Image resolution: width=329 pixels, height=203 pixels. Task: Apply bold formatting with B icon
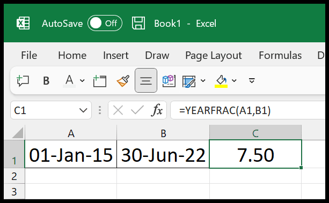(46, 81)
